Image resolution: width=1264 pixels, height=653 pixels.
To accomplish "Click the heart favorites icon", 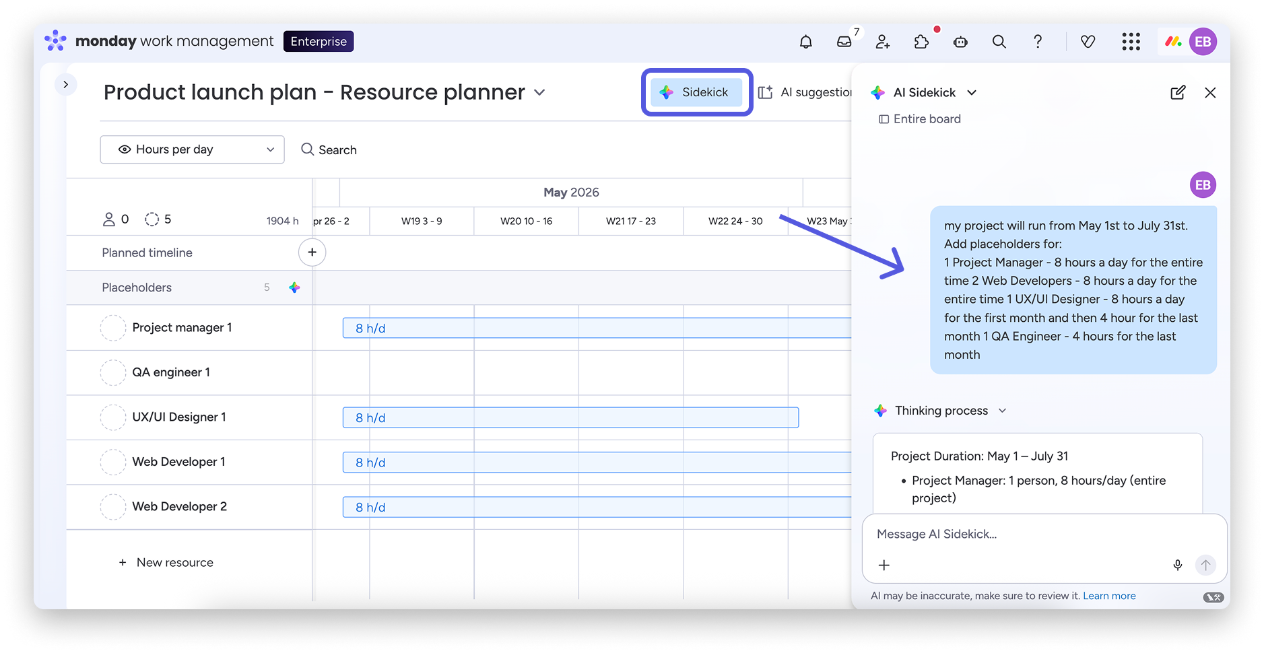I will [x=1088, y=42].
